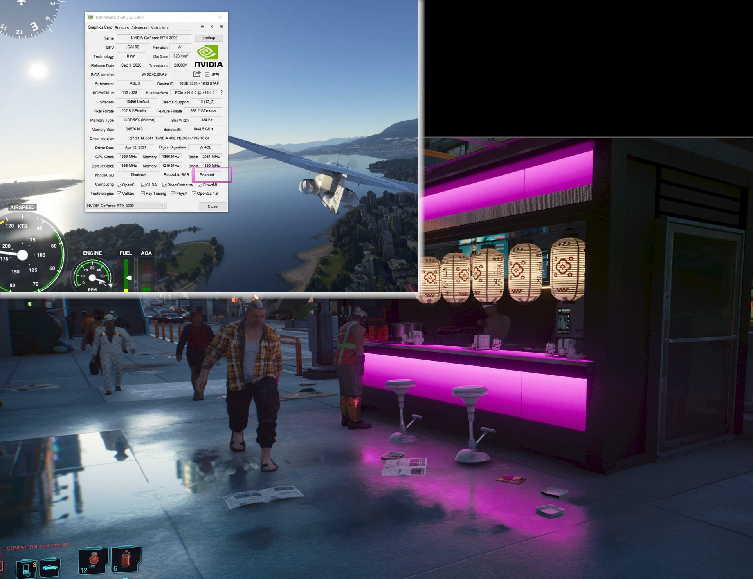The image size is (753, 579).
Task: Click the GPU-Z title bar app icon
Action: click(x=90, y=17)
